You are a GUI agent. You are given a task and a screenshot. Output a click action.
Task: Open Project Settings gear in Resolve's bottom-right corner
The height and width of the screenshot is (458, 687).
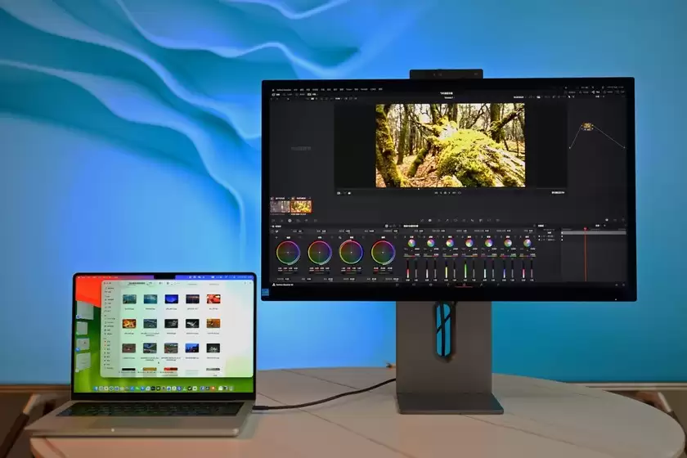pyautogui.click(x=625, y=285)
